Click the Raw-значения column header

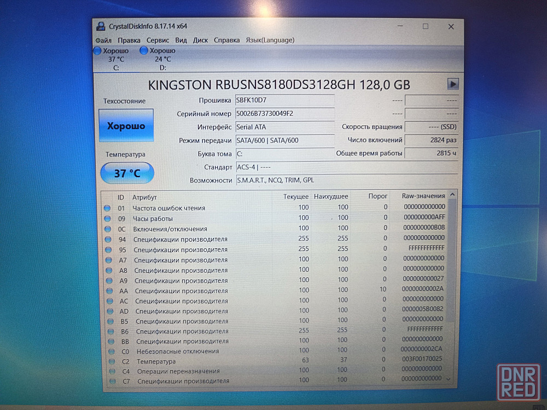point(423,196)
